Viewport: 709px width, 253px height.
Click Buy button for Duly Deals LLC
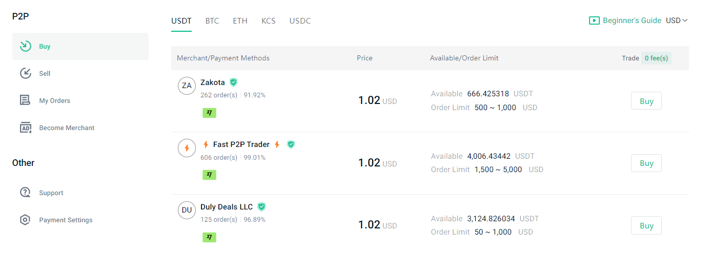646,225
